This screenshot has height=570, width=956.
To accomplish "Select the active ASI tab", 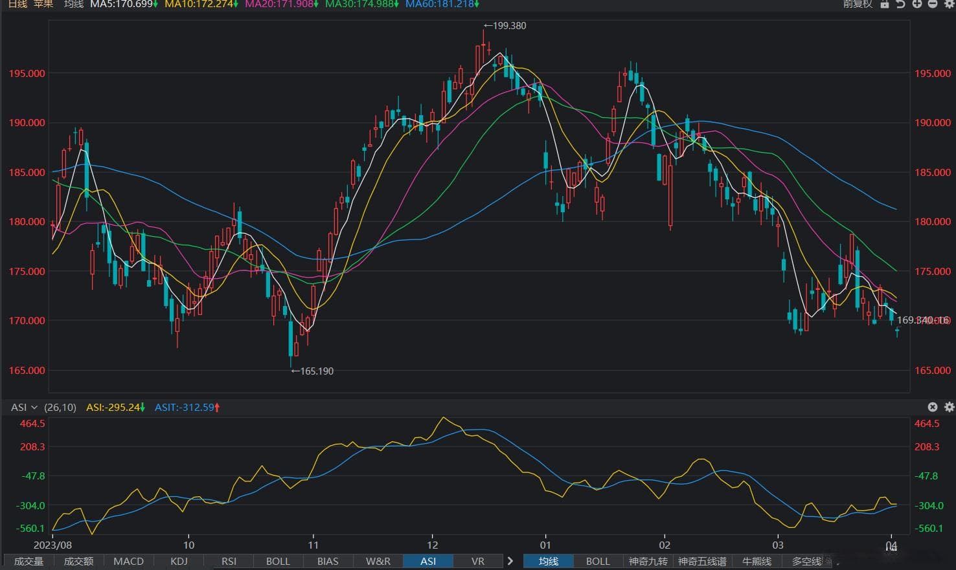I will 428,561.
